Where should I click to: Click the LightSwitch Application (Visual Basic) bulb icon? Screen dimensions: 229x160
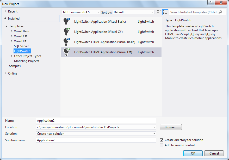click(x=67, y=22)
